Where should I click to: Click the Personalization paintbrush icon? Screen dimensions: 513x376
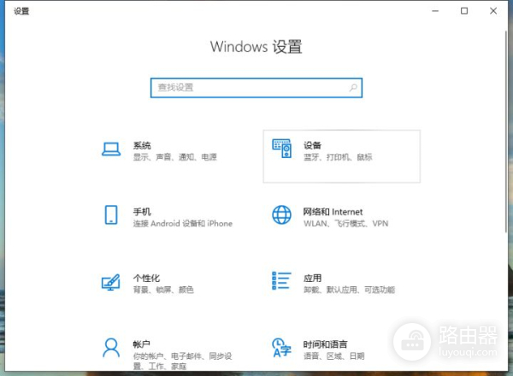pyautogui.click(x=110, y=282)
